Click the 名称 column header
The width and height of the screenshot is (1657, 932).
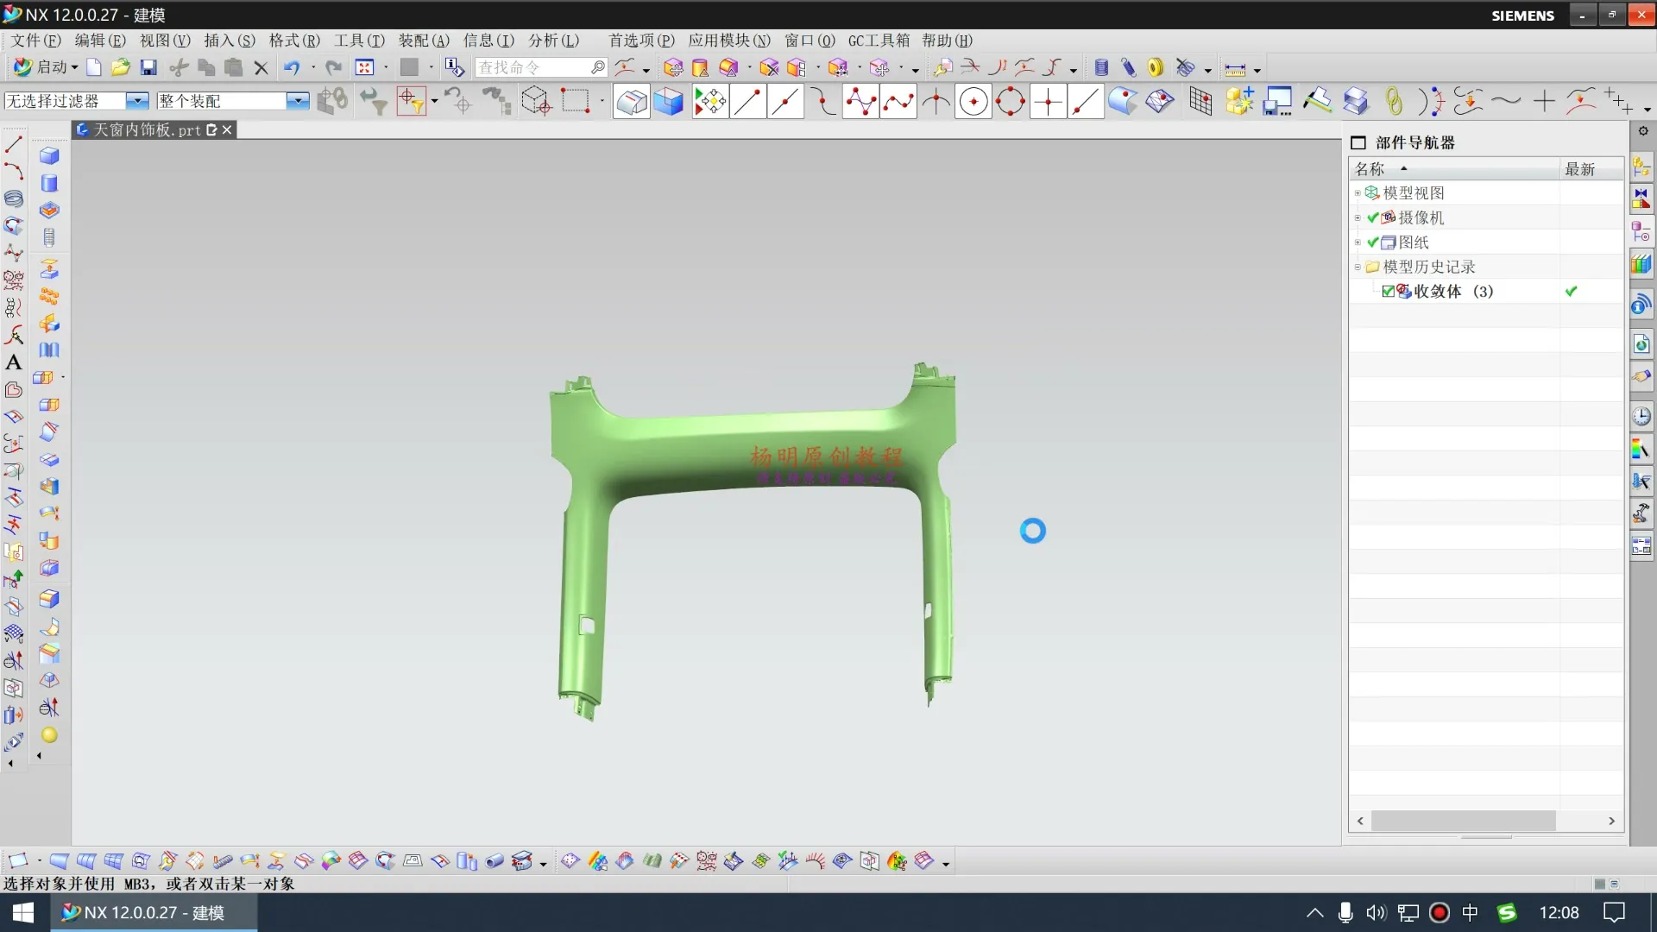1370,169
